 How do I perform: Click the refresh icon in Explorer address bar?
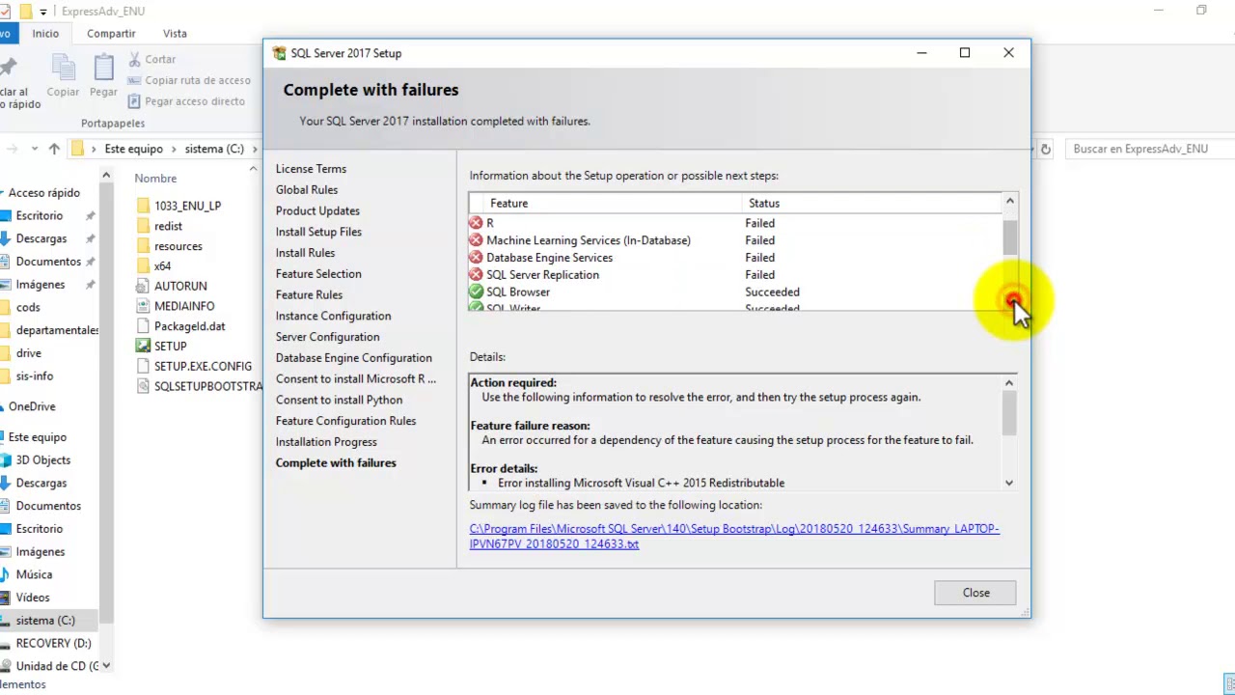point(1045,149)
